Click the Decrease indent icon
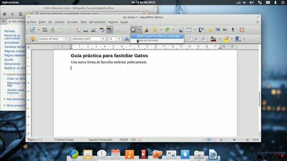287x161 pixels. coord(197,39)
